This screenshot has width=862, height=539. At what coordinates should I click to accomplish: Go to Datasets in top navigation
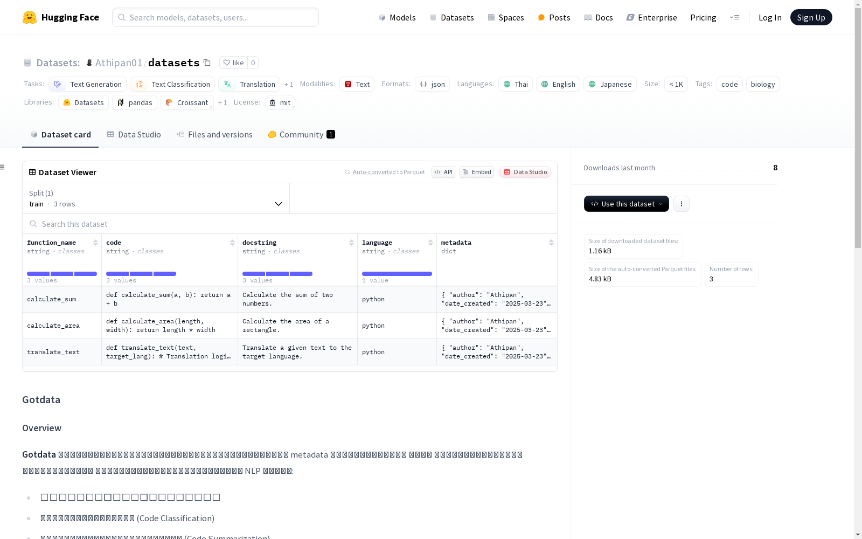451,17
